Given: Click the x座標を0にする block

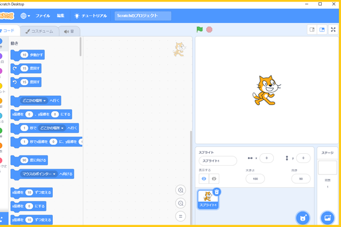Looking at the screenshot, I should pyautogui.click(x=28, y=206).
